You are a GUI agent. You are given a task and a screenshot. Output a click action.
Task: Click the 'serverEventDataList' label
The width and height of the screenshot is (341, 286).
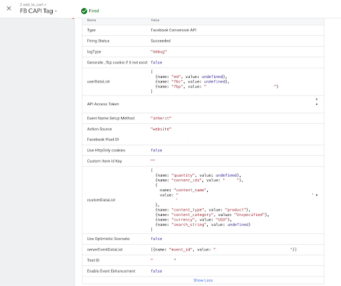[105, 249]
